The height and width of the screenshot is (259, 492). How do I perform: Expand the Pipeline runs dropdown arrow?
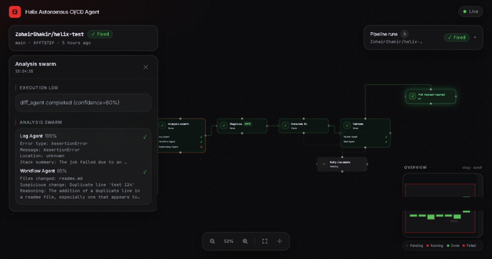475,37
